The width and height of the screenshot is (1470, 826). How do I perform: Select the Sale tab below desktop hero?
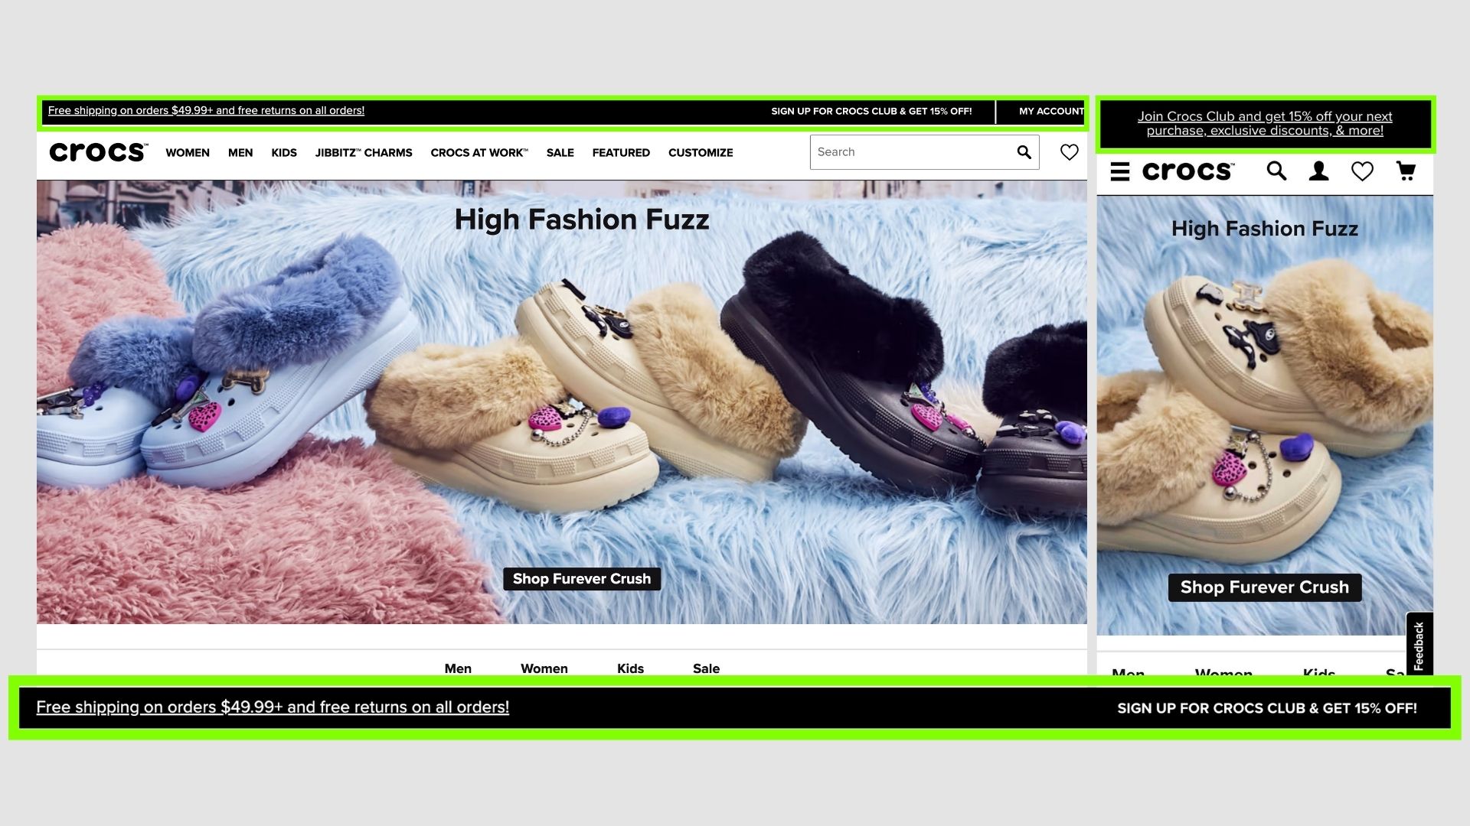pyautogui.click(x=706, y=668)
